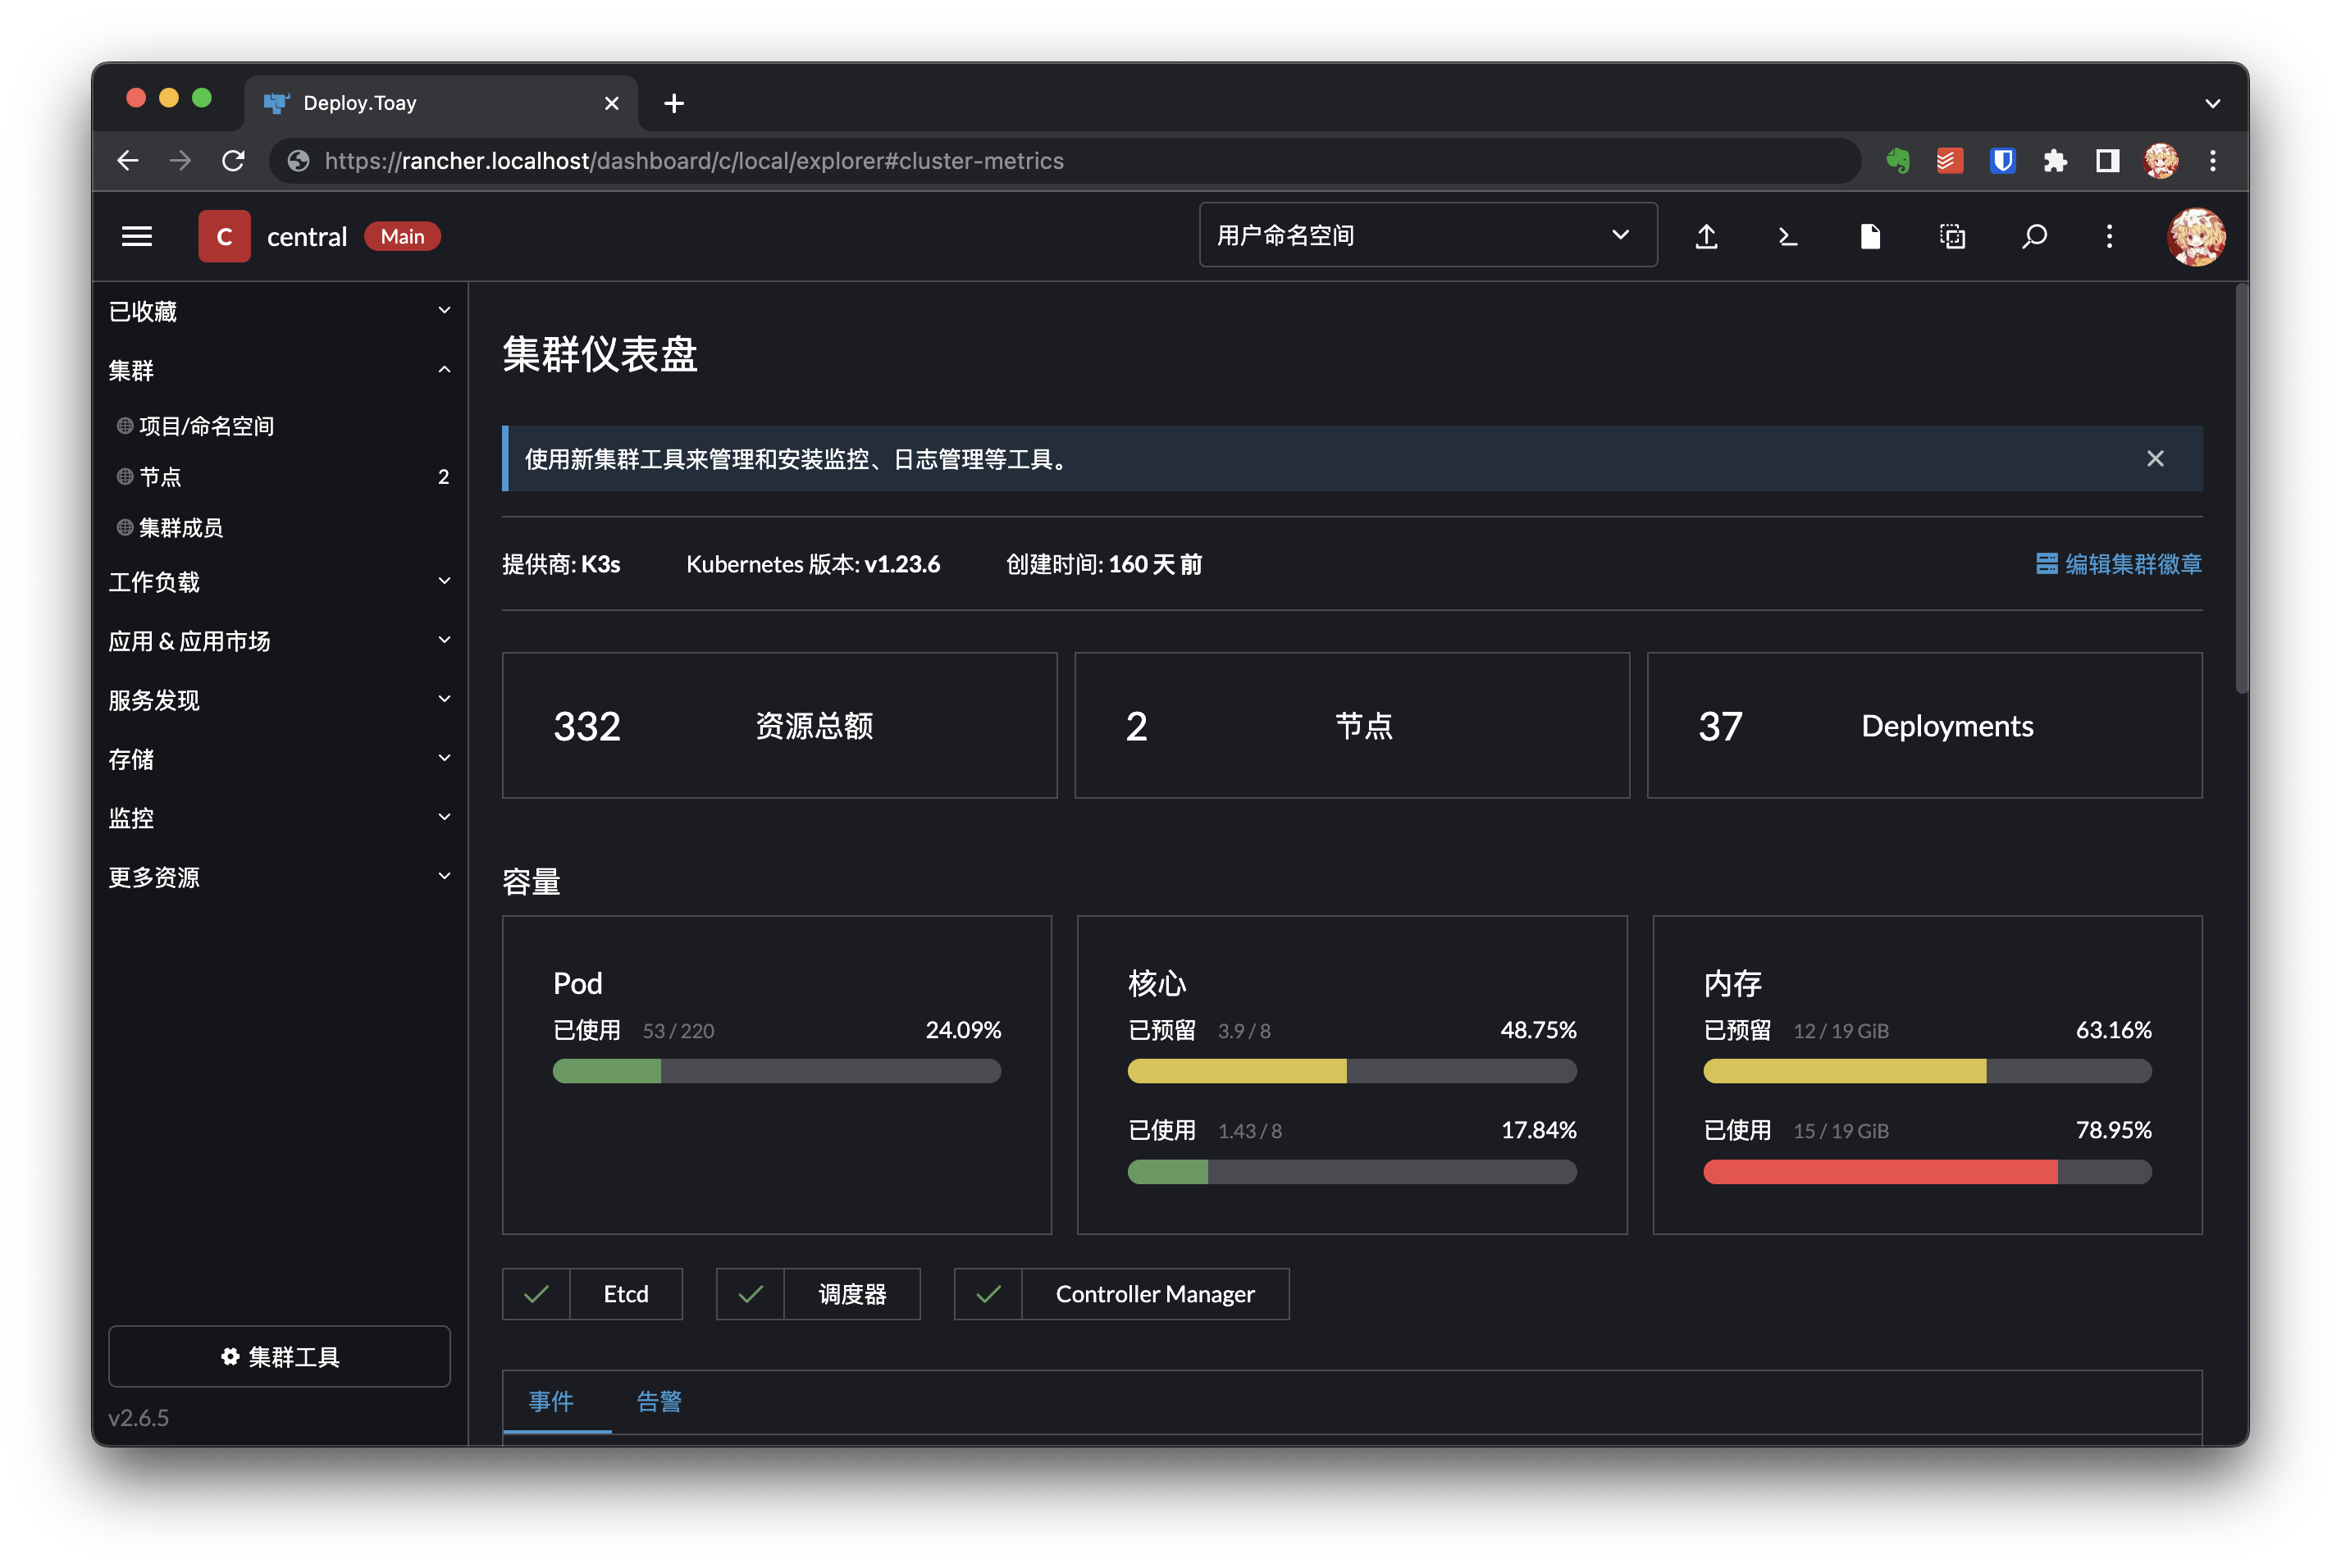Dismiss the cluster tools info banner
This screenshot has width=2341, height=1568.
tap(2155, 459)
